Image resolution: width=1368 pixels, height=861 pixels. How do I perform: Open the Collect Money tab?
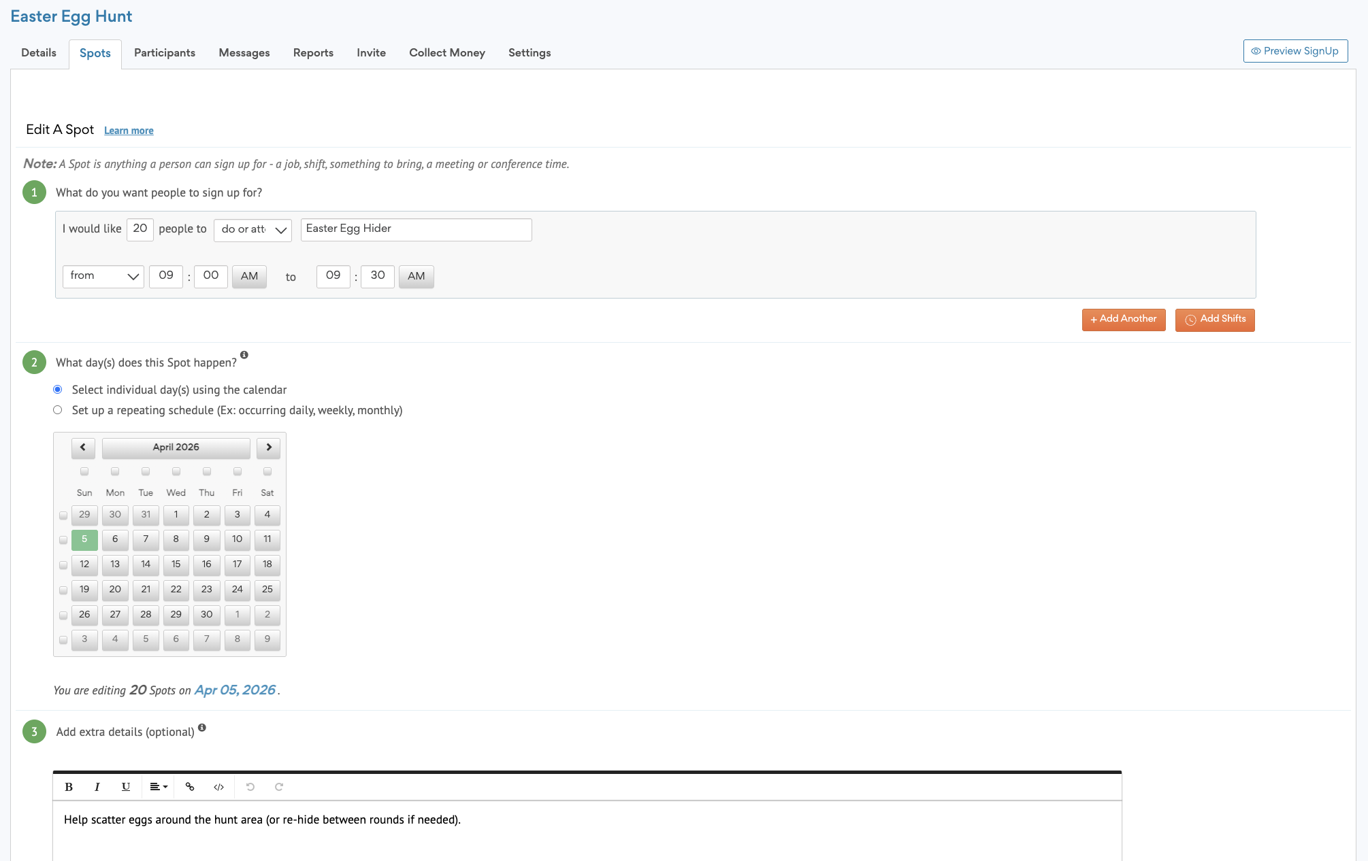pyautogui.click(x=446, y=53)
